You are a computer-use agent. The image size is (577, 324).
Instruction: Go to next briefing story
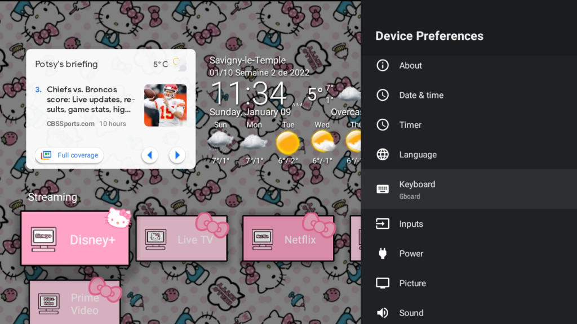(177, 155)
